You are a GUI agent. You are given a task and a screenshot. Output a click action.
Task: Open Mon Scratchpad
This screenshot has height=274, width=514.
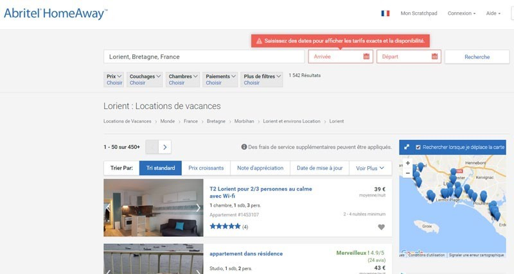point(419,13)
